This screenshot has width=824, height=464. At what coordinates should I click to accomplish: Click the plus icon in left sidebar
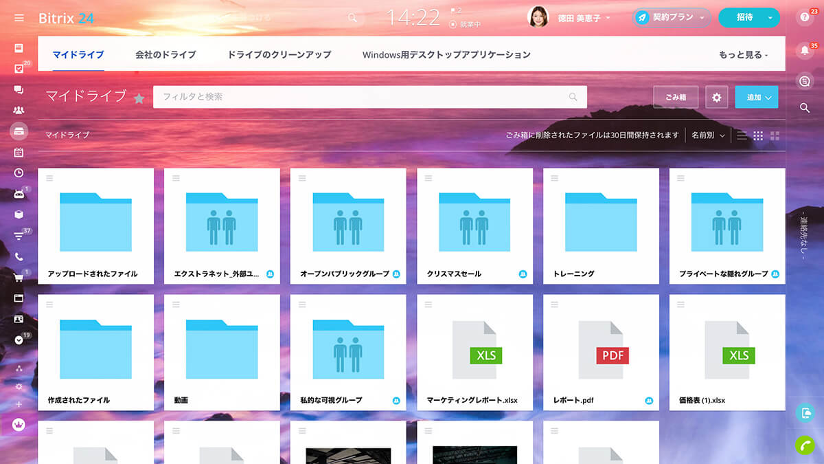click(19, 404)
